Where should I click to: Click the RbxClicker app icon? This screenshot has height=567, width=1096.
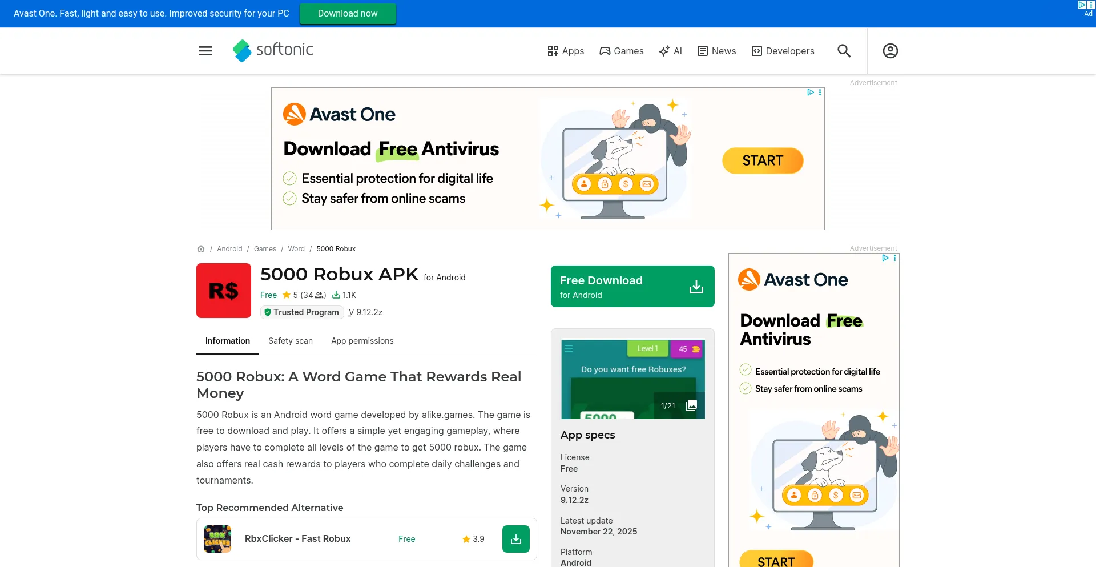click(x=217, y=539)
